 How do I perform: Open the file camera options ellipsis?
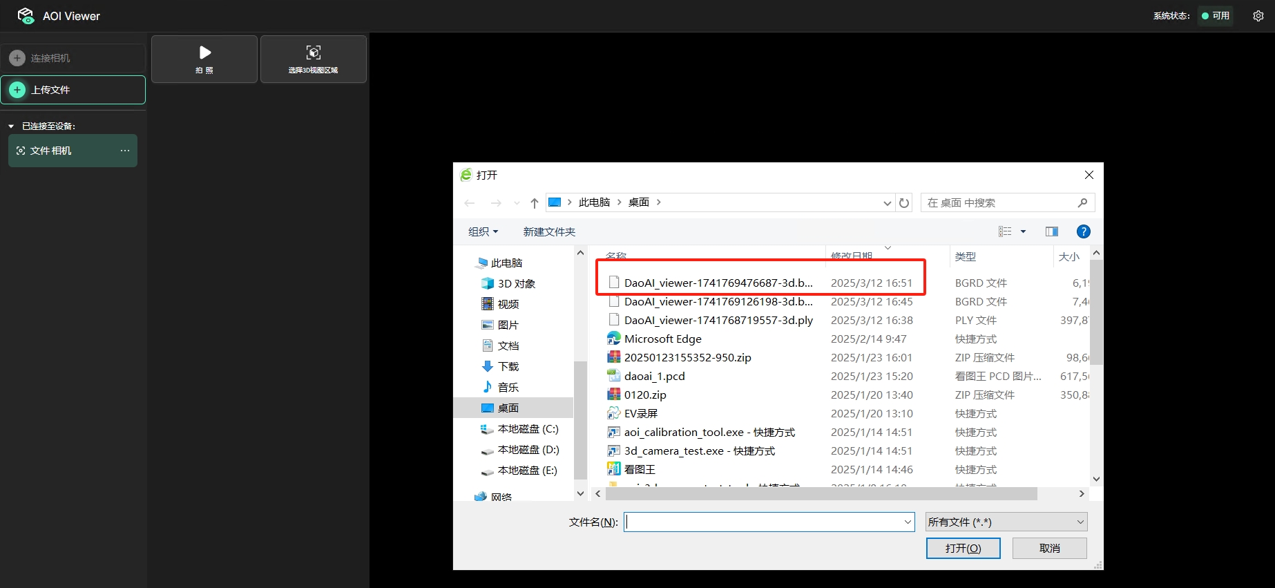click(x=124, y=151)
